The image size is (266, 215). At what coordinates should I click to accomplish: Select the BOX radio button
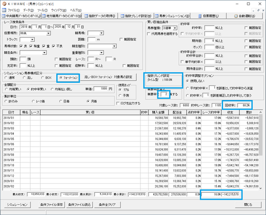click(43, 78)
